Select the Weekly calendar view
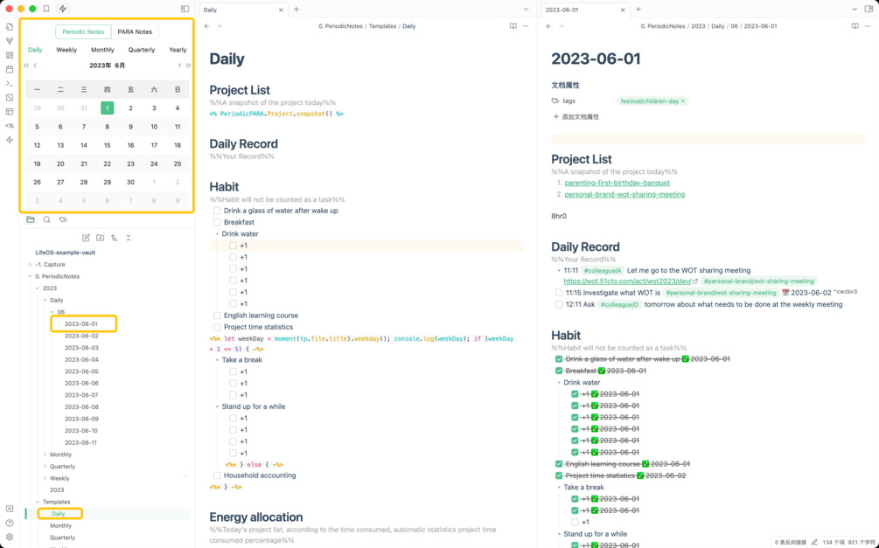This screenshot has width=879, height=548. pos(66,50)
